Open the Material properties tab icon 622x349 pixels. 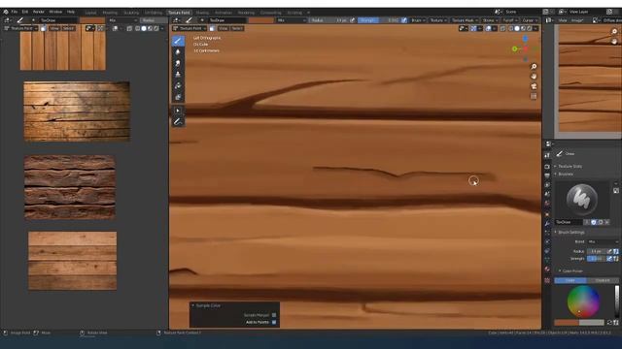[547, 270]
